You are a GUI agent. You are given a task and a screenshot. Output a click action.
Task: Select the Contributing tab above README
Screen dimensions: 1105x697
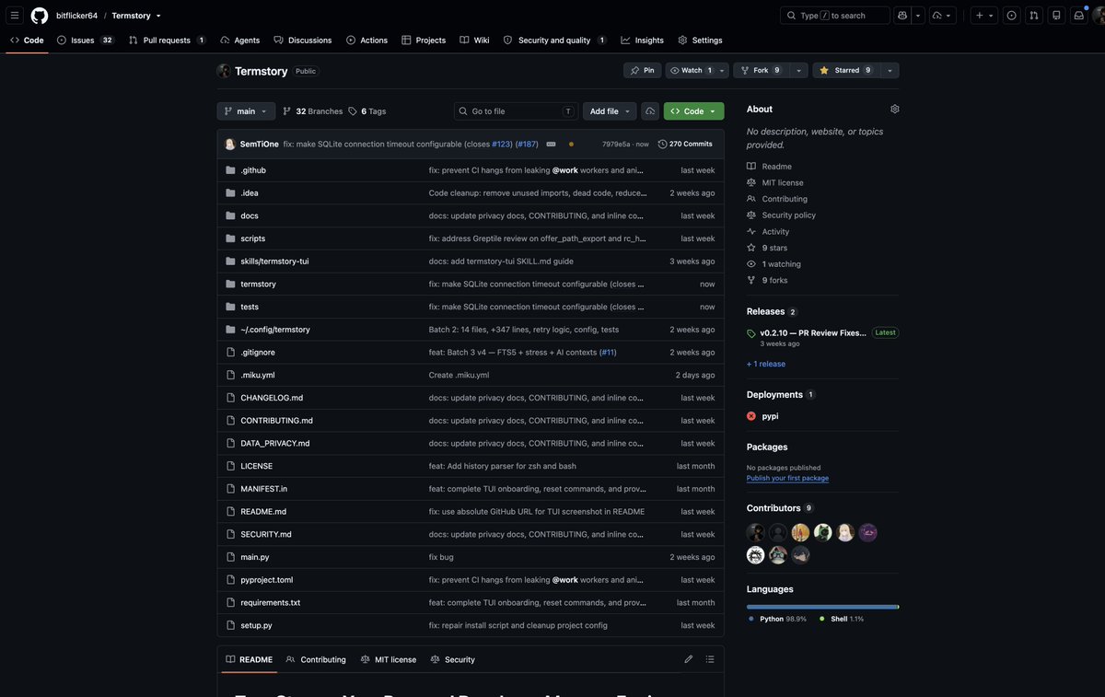coord(316,659)
